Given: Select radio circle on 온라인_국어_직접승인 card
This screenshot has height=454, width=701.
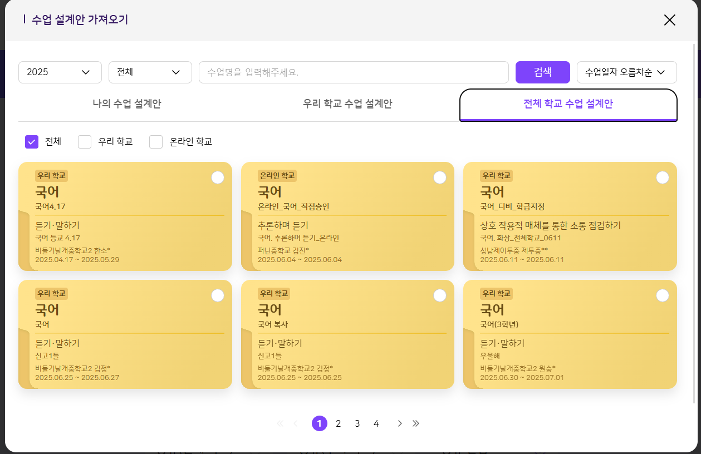Looking at the screenshot, I should tap(440, 177).
